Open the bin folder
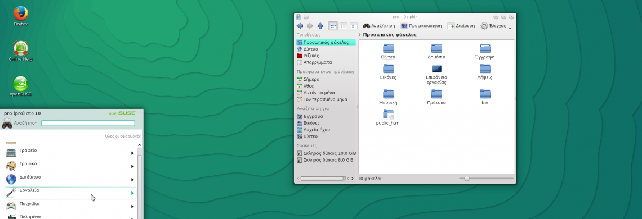 [x=485, y=97]
